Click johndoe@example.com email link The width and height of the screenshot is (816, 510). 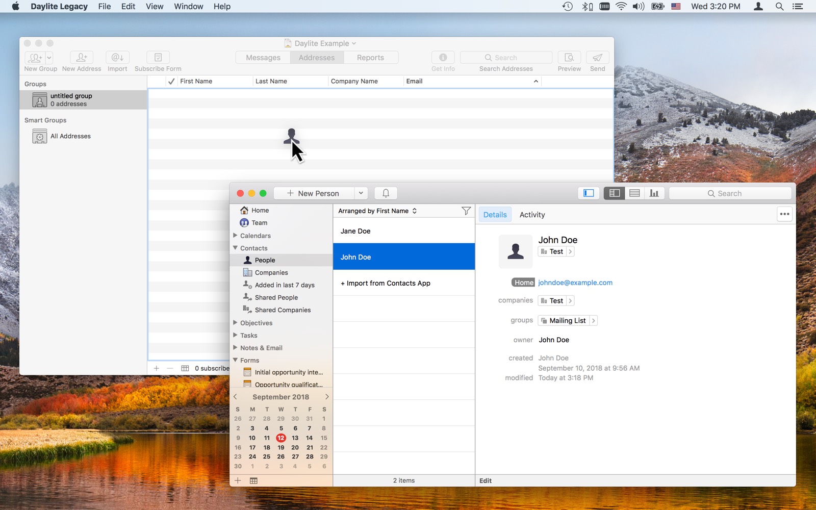click(x=575, y=283)
